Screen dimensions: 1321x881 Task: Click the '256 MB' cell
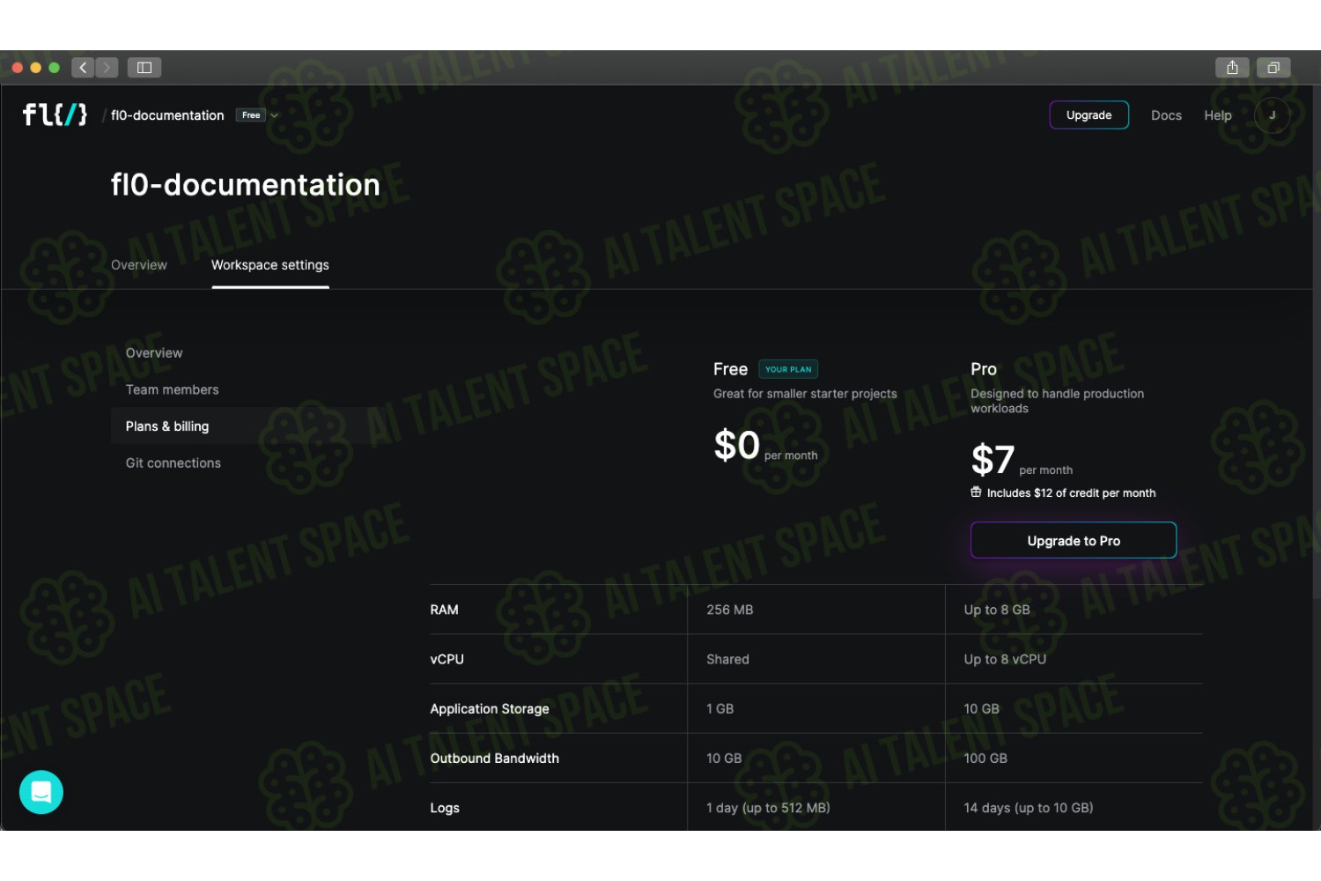[x=730, y=610]
